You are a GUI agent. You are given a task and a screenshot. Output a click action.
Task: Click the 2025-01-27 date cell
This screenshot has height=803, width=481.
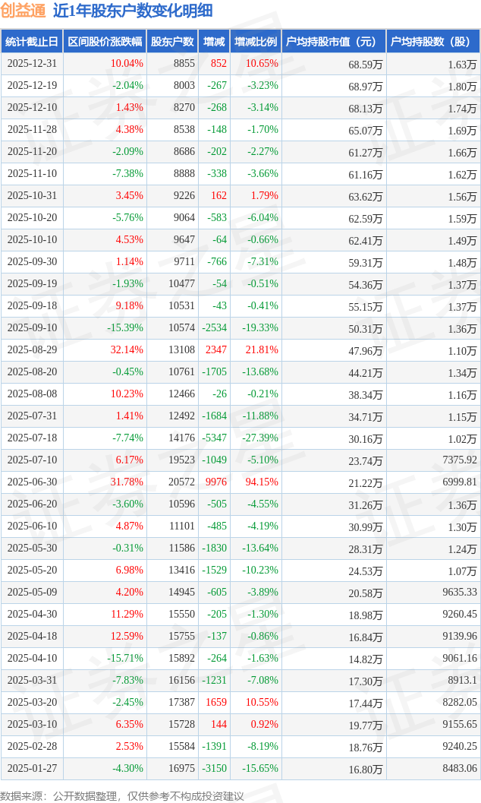click(x=33, y=769)
